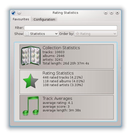The height and width of the screenshot is (136, 131).
Task: Open the Order by Rating dropdown
Action: (x=96, y=34)
